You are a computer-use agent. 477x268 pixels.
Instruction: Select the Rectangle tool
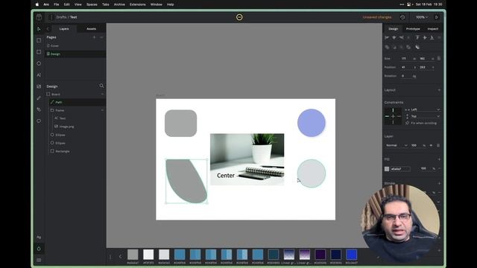39,52
